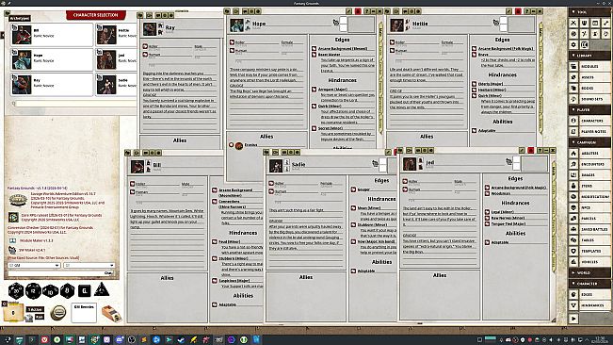The image size is (613, 345).
Task: Click the d12 die
Action: click(33, 290)
